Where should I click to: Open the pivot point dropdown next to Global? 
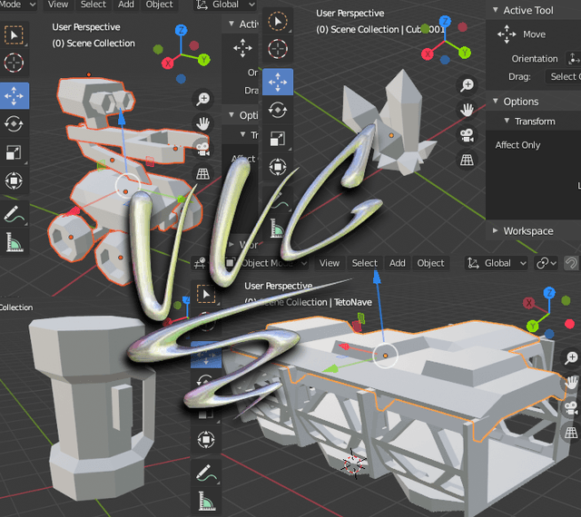coord(547,263)
